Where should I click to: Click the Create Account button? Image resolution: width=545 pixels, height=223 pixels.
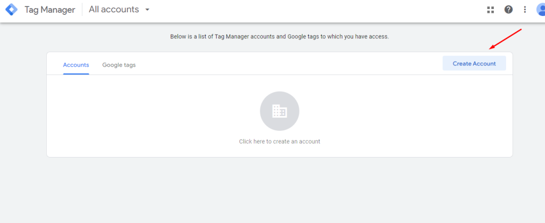(474, 63)
